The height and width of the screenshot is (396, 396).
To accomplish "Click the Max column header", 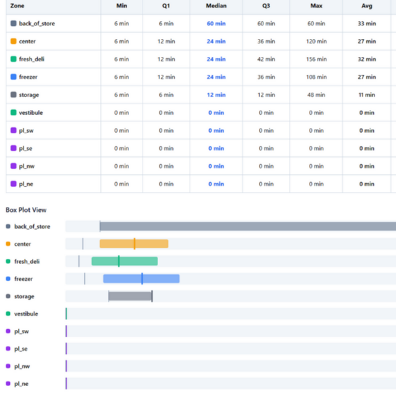I will coord(316,6).
